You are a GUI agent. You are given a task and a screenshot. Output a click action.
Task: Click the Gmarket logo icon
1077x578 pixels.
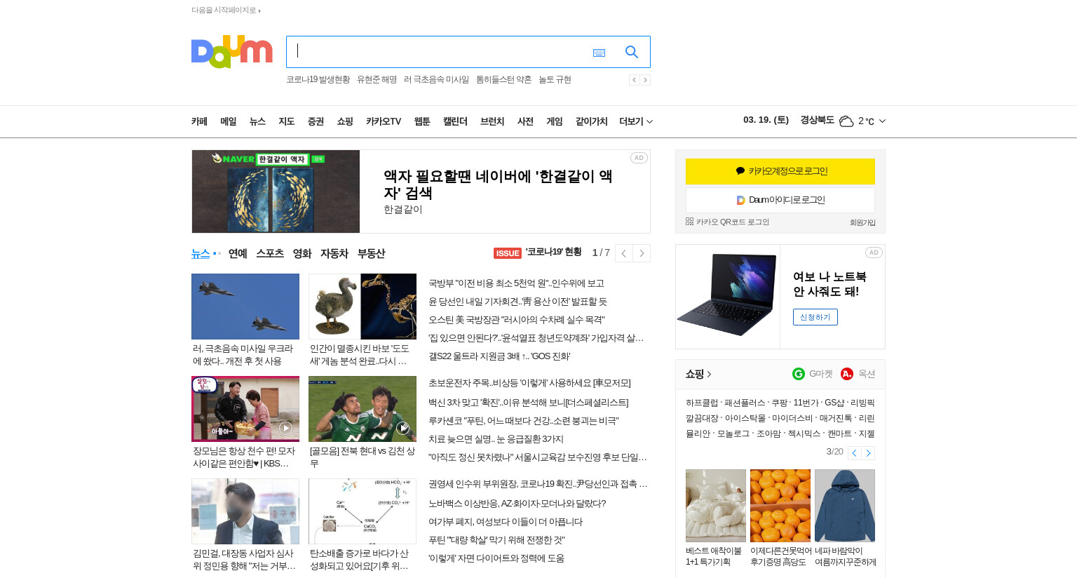pyautogui.click(x=799, y=374)
